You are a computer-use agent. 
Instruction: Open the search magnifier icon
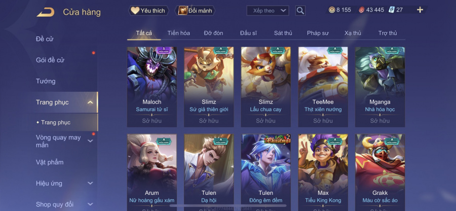(300, 11)
